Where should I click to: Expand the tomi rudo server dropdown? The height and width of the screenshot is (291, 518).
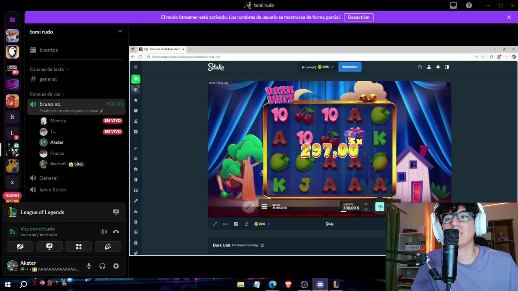click(120, 32)
